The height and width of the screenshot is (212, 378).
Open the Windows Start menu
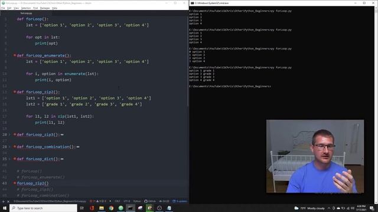pos(5,208)
